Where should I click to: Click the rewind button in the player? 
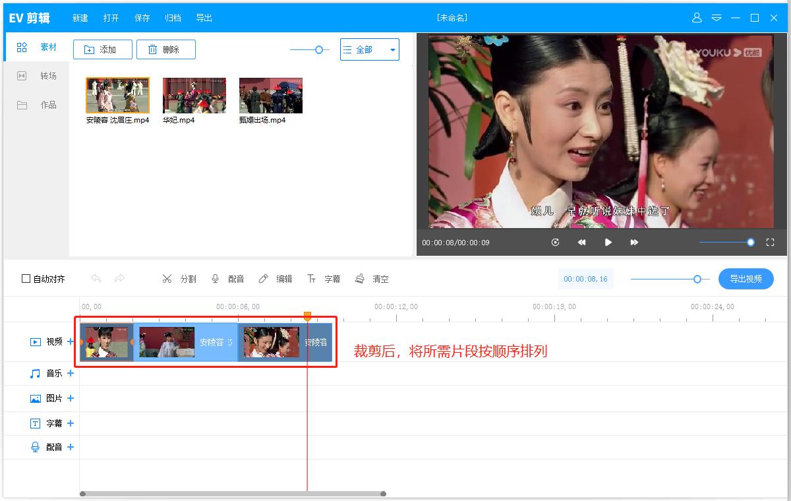(582, 243)
